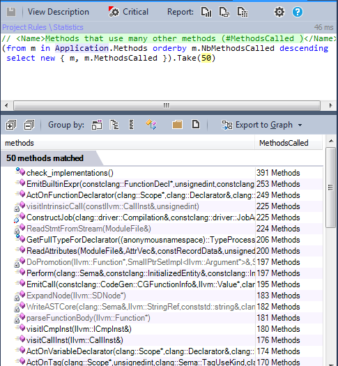This screenshot has height=366, width=338.
Task: Open the Statistics breadcrumb link
Action: click(x=68, y=27)
